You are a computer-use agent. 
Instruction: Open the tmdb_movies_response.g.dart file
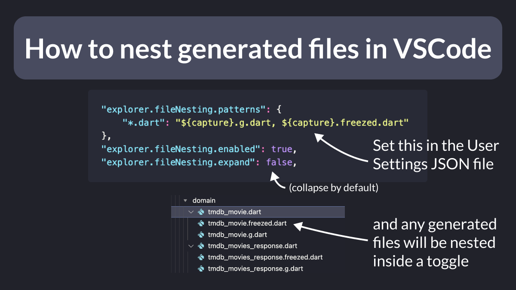click(x=255, y=269)
